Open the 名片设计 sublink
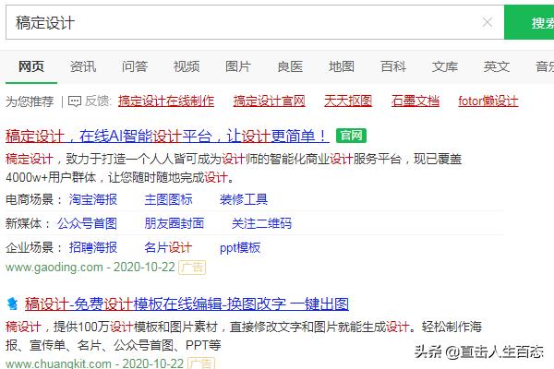 pos(168,247)
